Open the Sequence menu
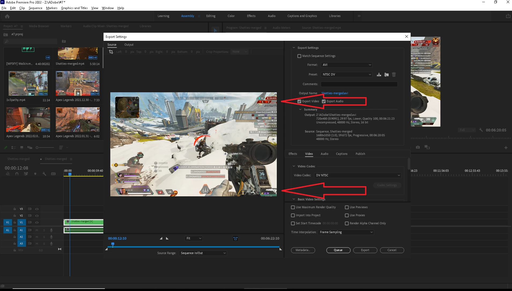 [x=35, y=8]
